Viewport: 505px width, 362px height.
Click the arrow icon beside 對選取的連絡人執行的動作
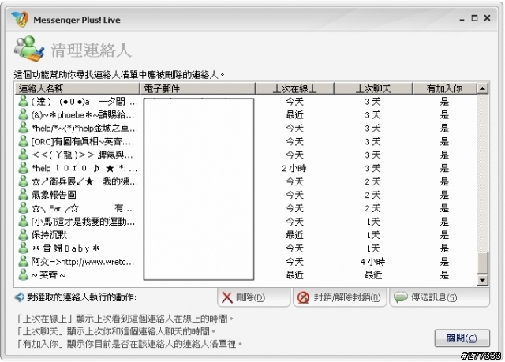tap(20, 297)
